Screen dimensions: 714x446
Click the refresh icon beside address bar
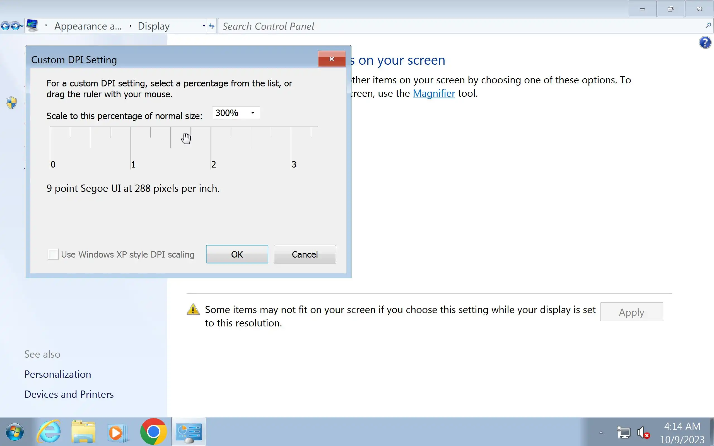point(211,26)
